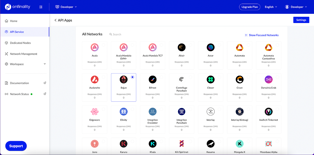Click the Crust network logo
The width and height of the screenshot is (314, 155).
pyautogui.click(x=240, y=79)
